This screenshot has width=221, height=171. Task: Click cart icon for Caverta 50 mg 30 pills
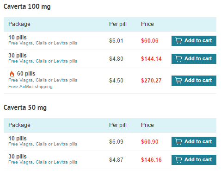(x=178, y=160)
